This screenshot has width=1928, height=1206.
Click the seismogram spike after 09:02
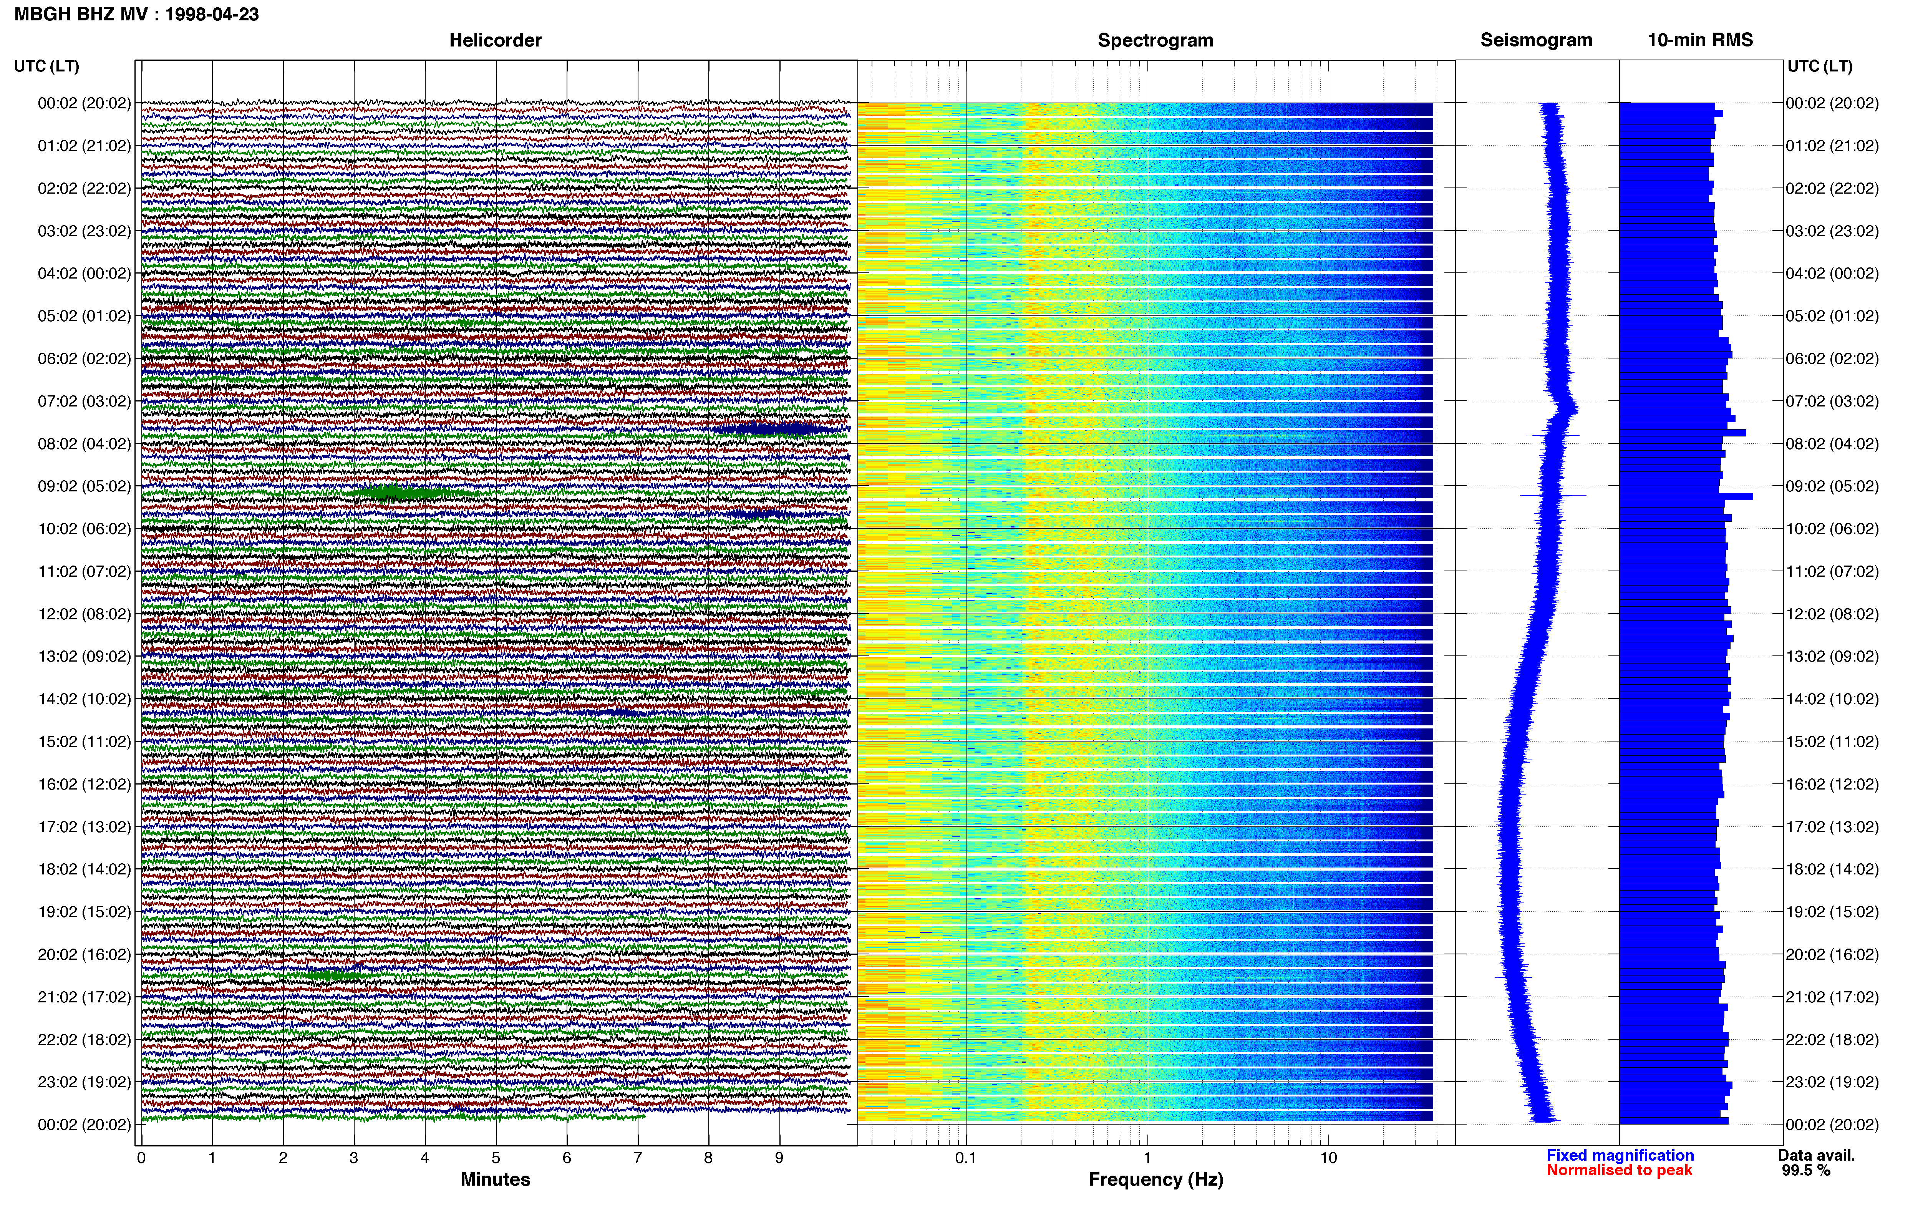[1552, 495]
